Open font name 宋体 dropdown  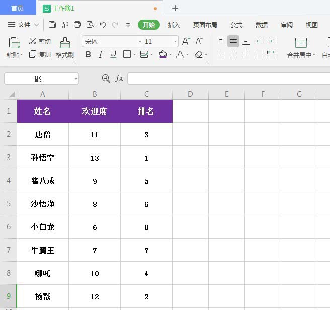pyautogui.click(x=140, y=41)
